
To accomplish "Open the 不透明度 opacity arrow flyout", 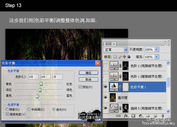I will (x=157, y=50).
